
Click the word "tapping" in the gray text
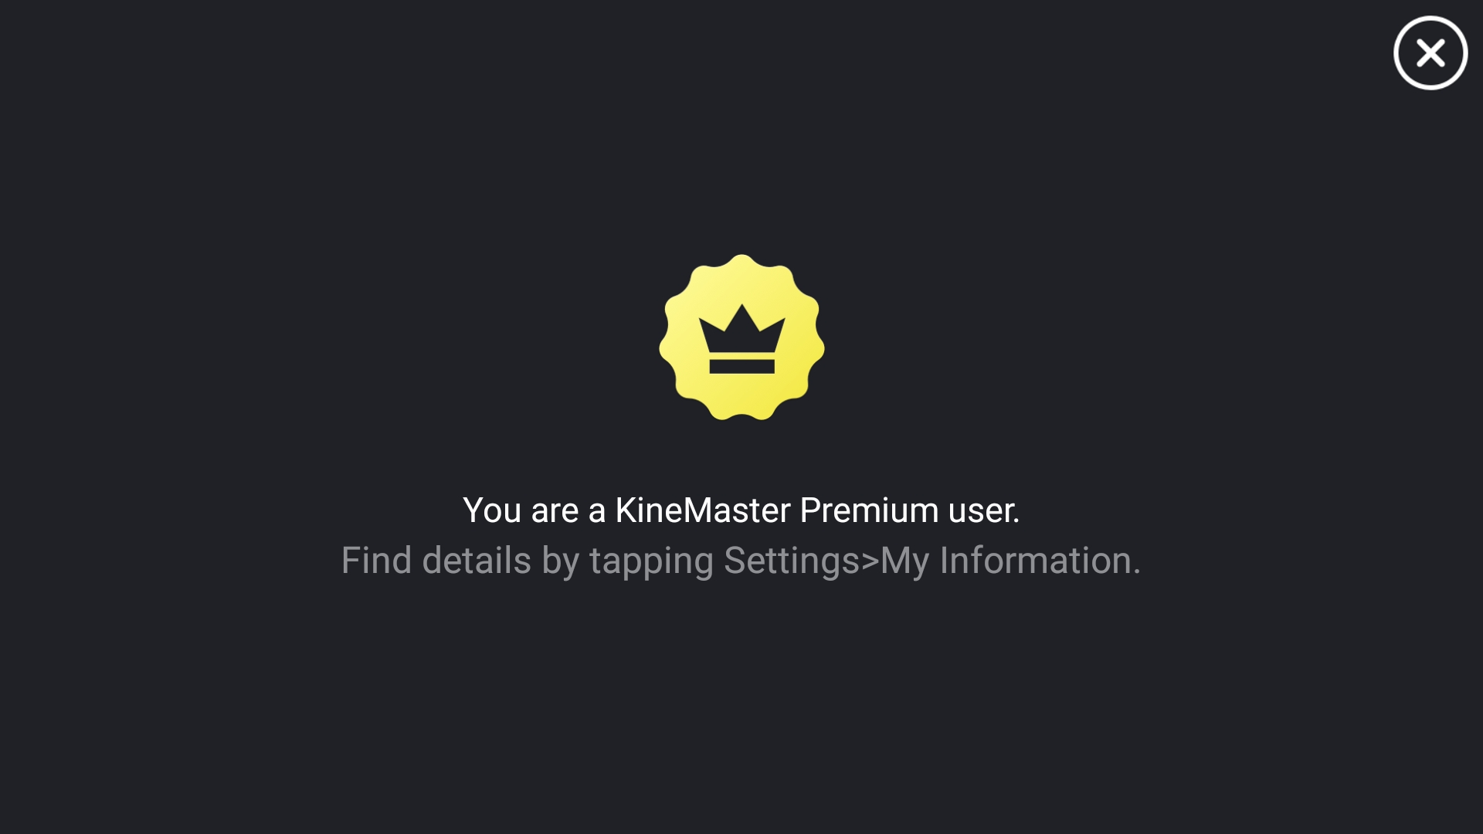651,562
